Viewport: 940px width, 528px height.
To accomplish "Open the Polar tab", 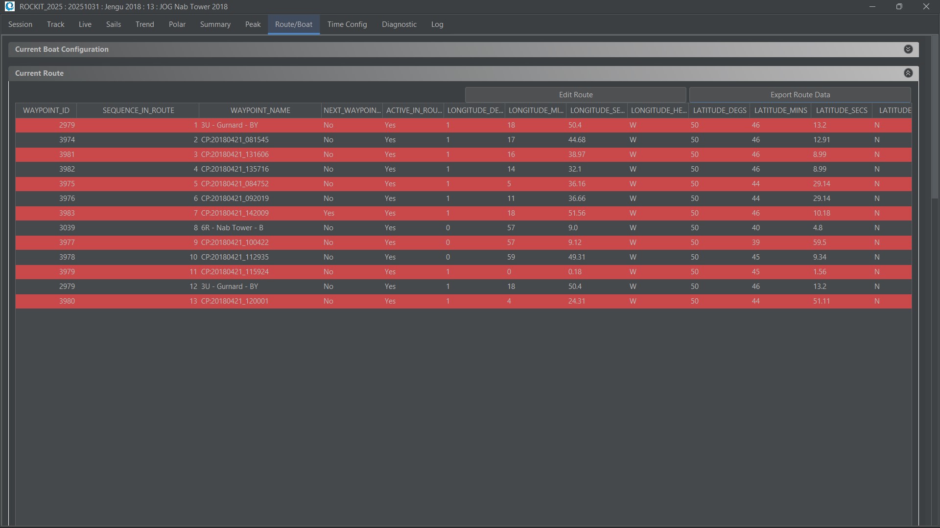I will pyautogui.click(x=177, y=24).
